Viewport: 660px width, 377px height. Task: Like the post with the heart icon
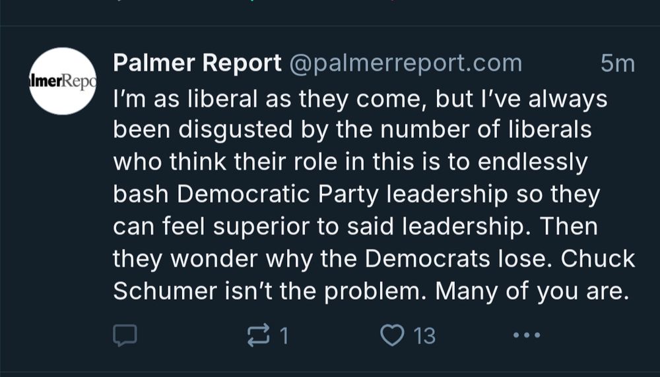392,335
